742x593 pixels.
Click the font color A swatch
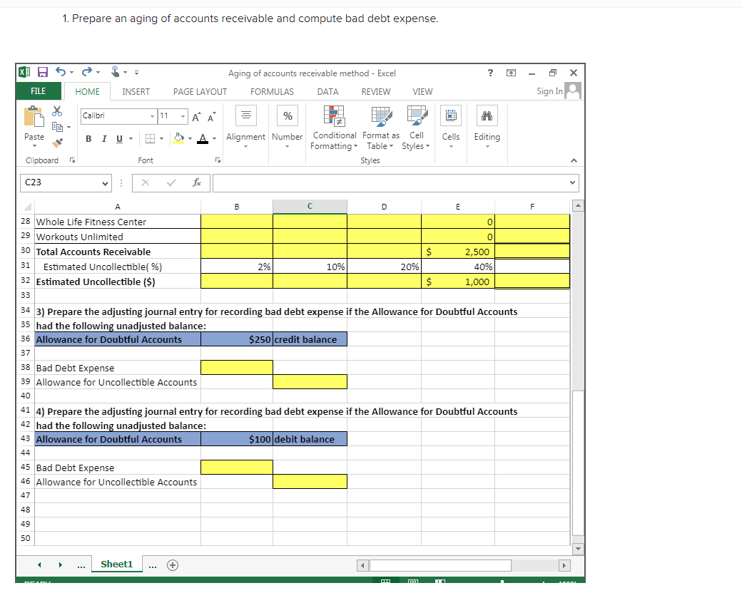[203, 138]
